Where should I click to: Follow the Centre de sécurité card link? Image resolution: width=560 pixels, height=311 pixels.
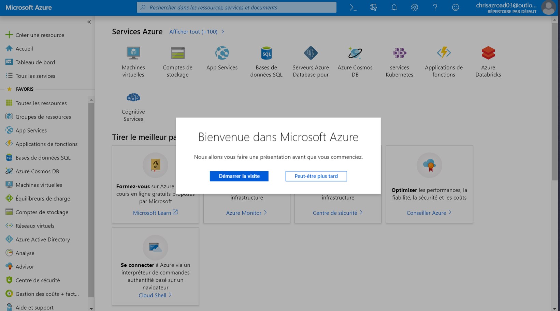pyautogui.click(x=338, y=213)
